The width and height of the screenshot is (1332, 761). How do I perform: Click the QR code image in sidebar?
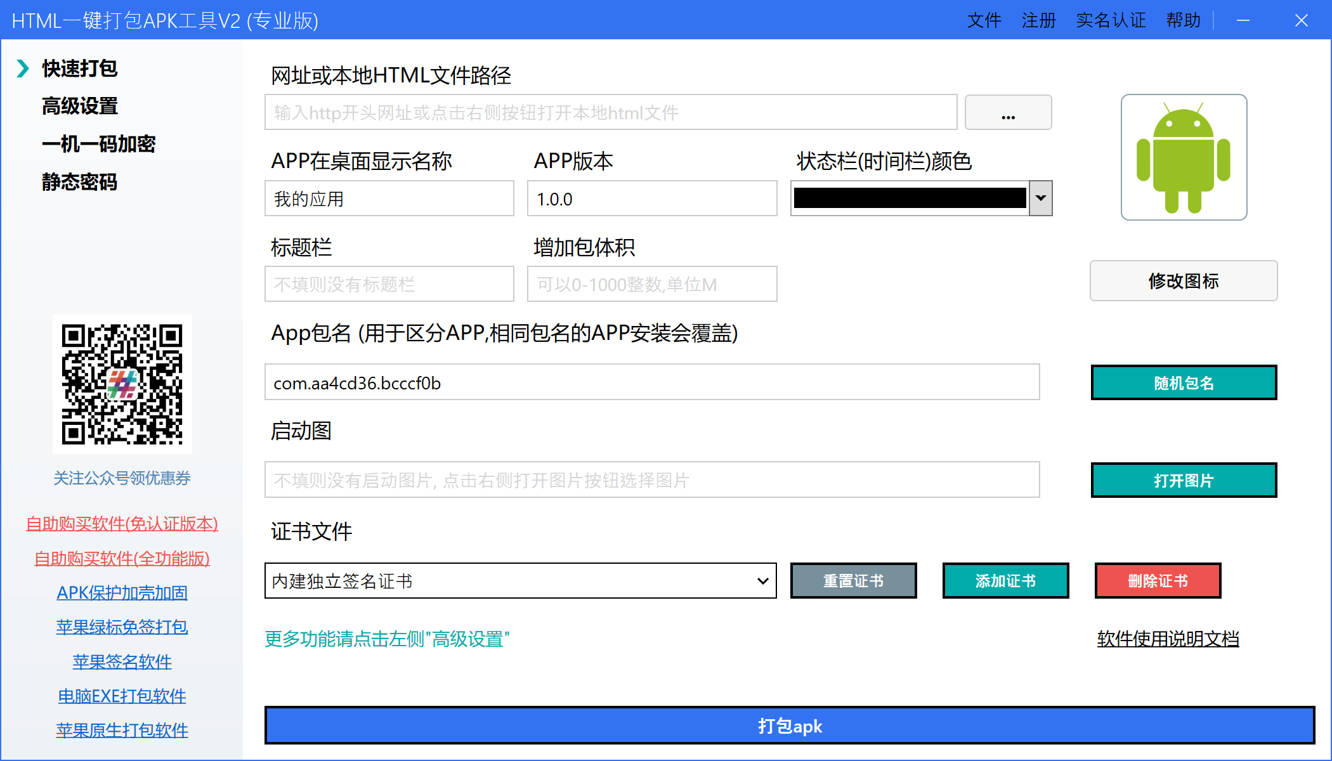click(x=122, y=384)
